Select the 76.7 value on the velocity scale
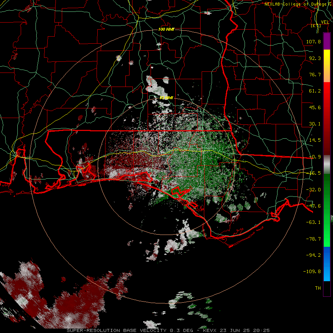The height and width of the screenshot is (333, 333). [315, 74]
